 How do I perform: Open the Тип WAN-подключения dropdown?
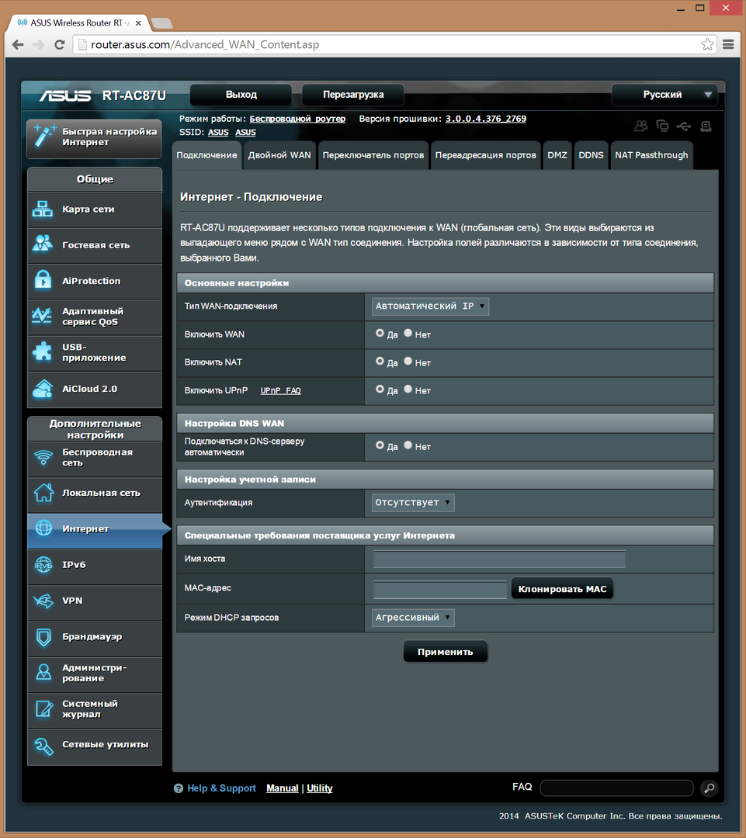pyautogui.click(x=431, y=306)
